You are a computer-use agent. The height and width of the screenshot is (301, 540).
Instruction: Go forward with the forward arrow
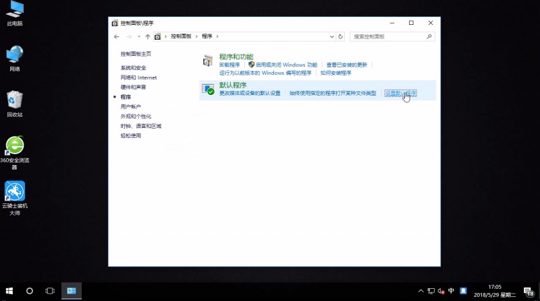[x=129, y=37]
